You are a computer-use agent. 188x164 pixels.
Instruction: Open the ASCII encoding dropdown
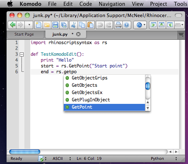tap(62, 159)
